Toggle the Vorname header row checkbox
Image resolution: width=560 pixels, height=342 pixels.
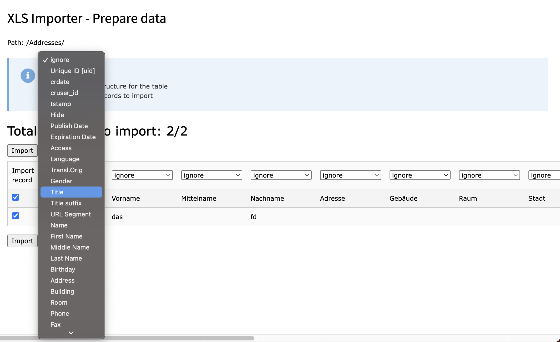16,197
